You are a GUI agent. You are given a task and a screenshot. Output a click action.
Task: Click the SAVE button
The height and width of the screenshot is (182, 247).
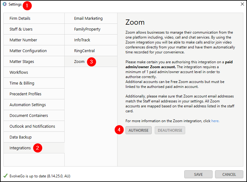198,174
